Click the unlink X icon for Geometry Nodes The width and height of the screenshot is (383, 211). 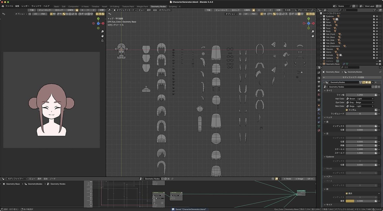point(379,87)
